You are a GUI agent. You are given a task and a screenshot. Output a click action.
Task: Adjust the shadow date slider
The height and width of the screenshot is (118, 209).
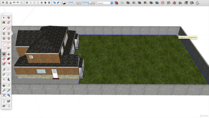[75, 2]
